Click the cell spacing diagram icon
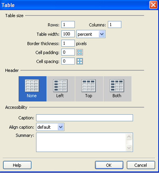159x173 pixels. 79,61
